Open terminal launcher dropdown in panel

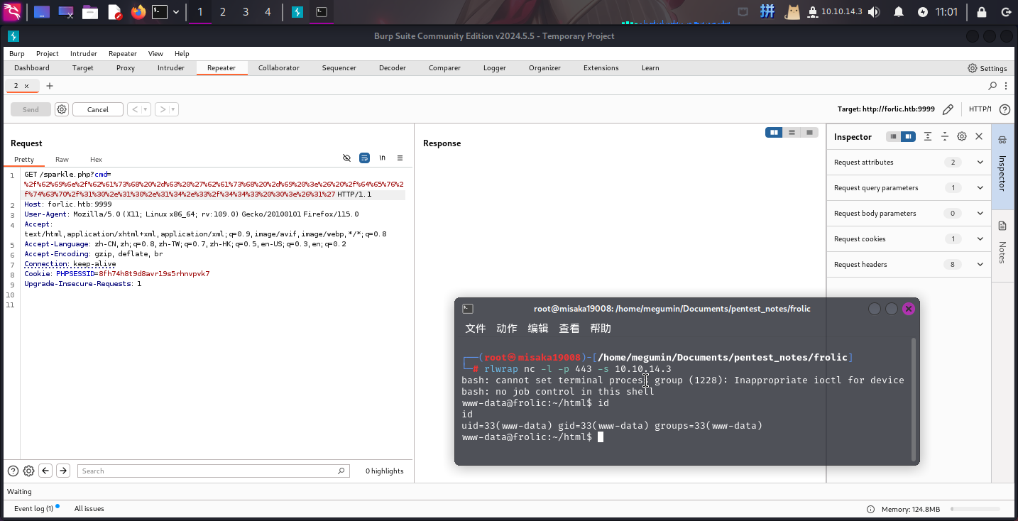[x=176, y=12]
